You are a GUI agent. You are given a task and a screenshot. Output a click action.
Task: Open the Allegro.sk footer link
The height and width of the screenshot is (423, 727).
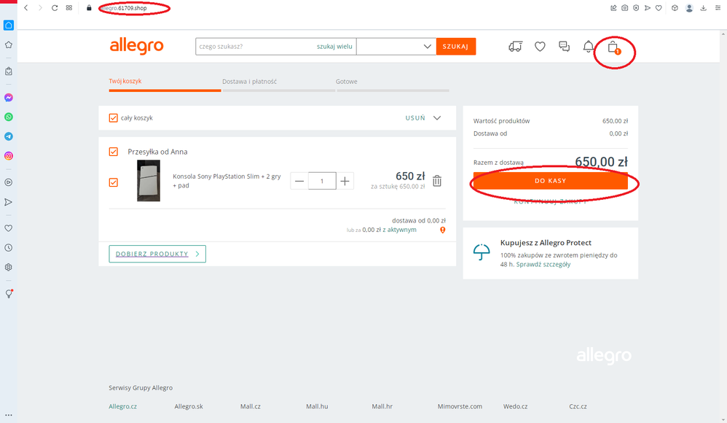(189, 406)
